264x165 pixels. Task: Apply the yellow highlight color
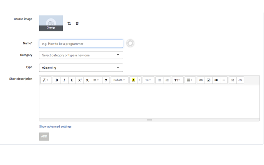(x=133, y=80)
